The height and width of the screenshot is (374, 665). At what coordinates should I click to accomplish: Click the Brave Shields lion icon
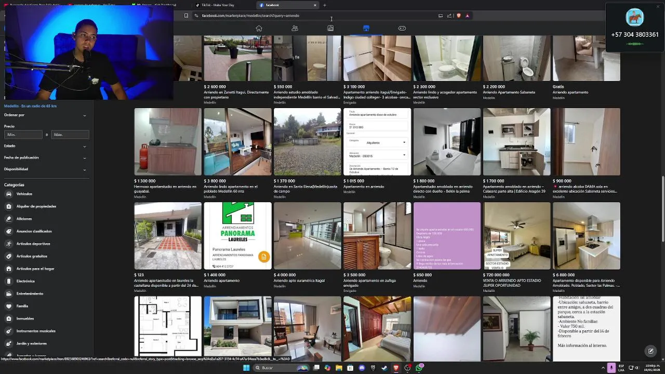pyautogui.click(x=458, y=16)
